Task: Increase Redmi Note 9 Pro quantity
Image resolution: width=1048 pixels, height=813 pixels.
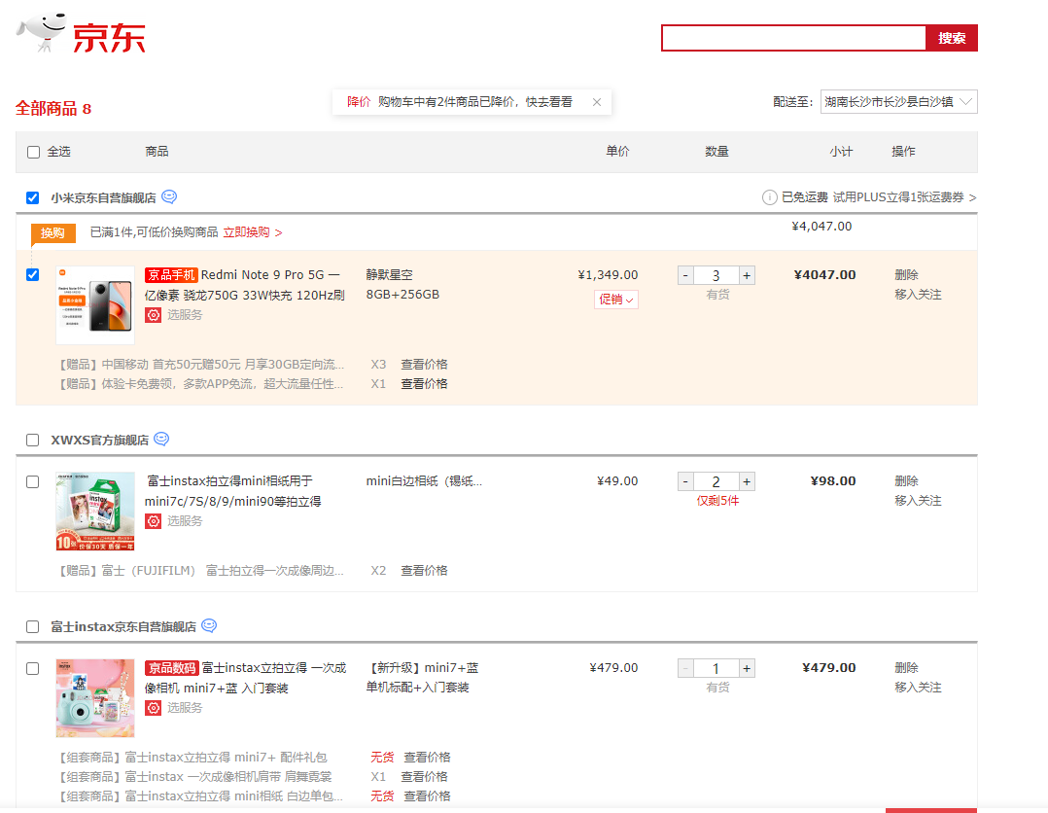Action: pos(748,275)
